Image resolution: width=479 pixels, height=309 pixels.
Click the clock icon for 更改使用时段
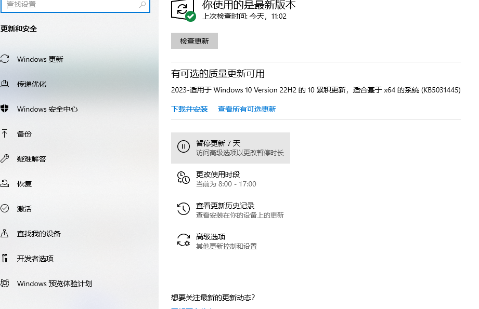[x=184, y=178]
